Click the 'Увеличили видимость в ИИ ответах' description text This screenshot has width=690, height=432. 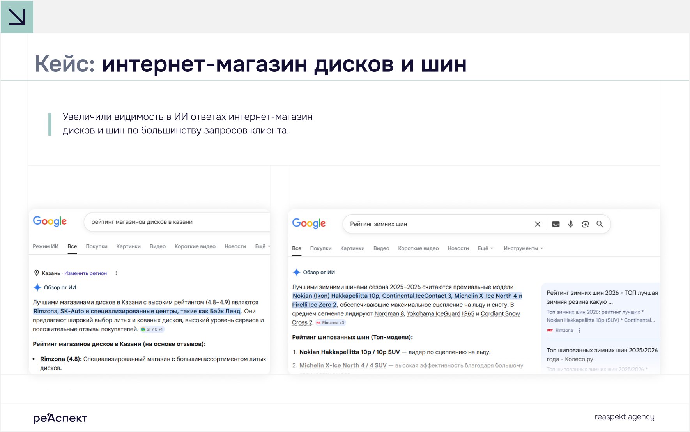click(188, 124)
